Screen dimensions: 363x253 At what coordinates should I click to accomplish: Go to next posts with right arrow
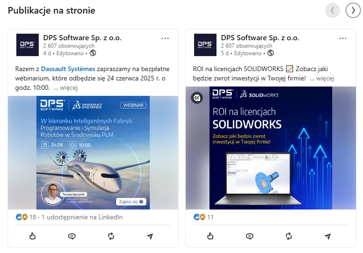[x=353, y=10]
